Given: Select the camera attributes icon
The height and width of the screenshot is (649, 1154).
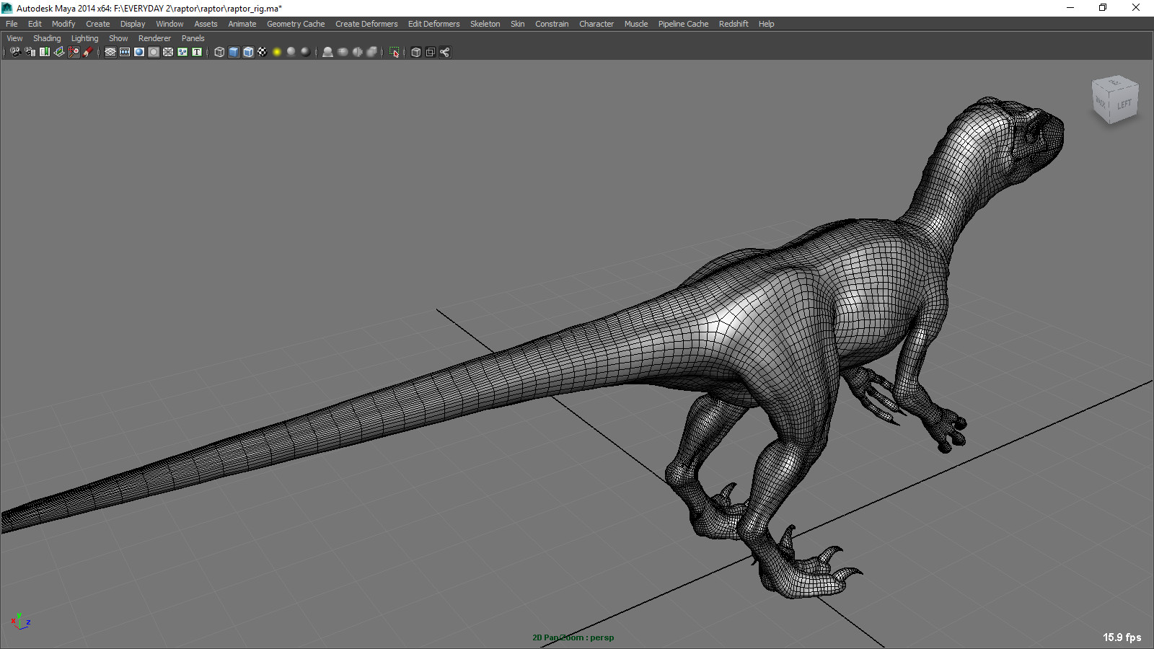Looking at the screenshot, I should (30, 52).
